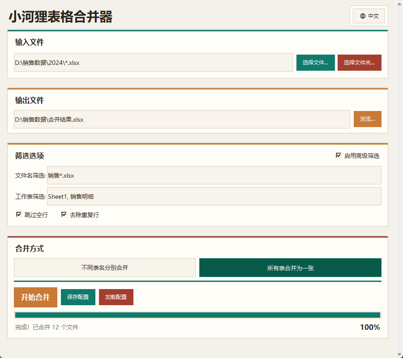
Task: Click the 选择文件... button
Action: pyautogui.click(x=316, y=62)
